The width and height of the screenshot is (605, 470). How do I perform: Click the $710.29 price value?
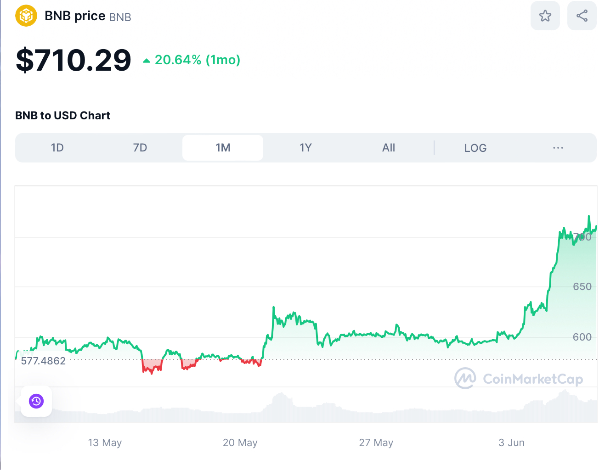[x=74, y=60]
